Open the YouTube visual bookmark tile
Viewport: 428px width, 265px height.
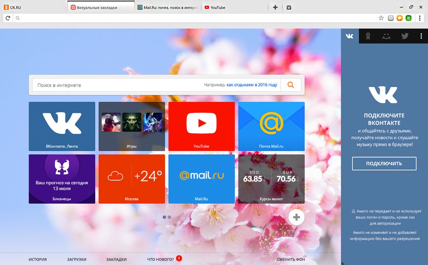(201, 126)
